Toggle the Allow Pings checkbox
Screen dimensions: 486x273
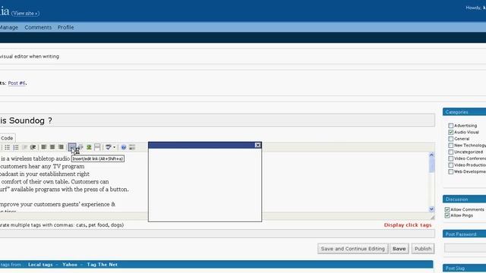pyautogui.click(x=447, y=215)
